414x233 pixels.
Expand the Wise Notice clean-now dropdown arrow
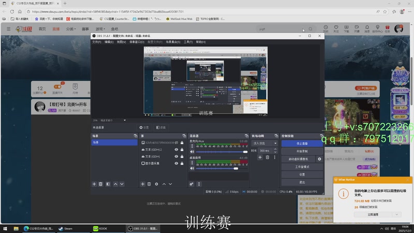tap(396, 214)
